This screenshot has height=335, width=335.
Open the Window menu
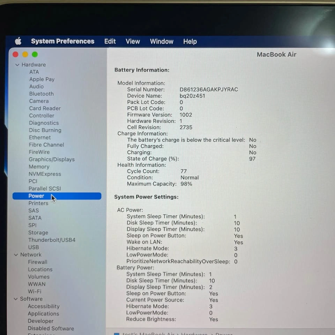tap(162, 42)
